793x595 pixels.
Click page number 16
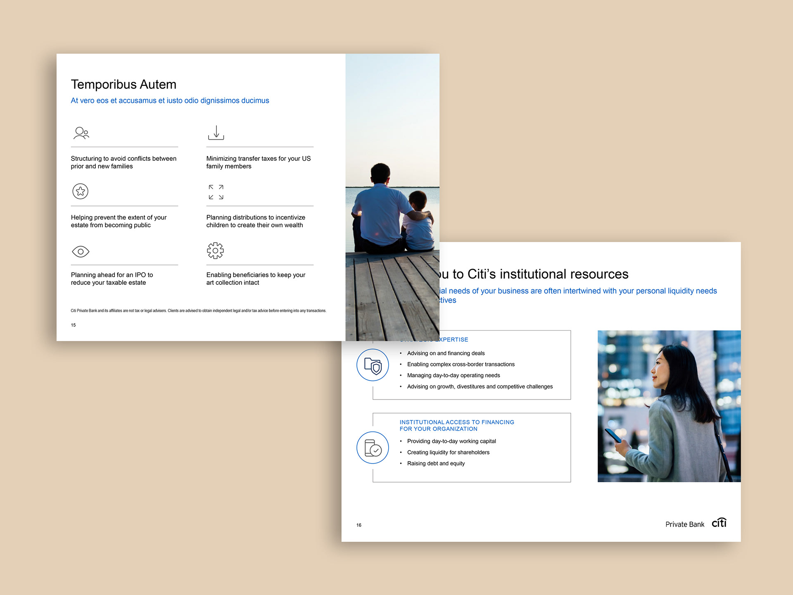coord(359,525)
